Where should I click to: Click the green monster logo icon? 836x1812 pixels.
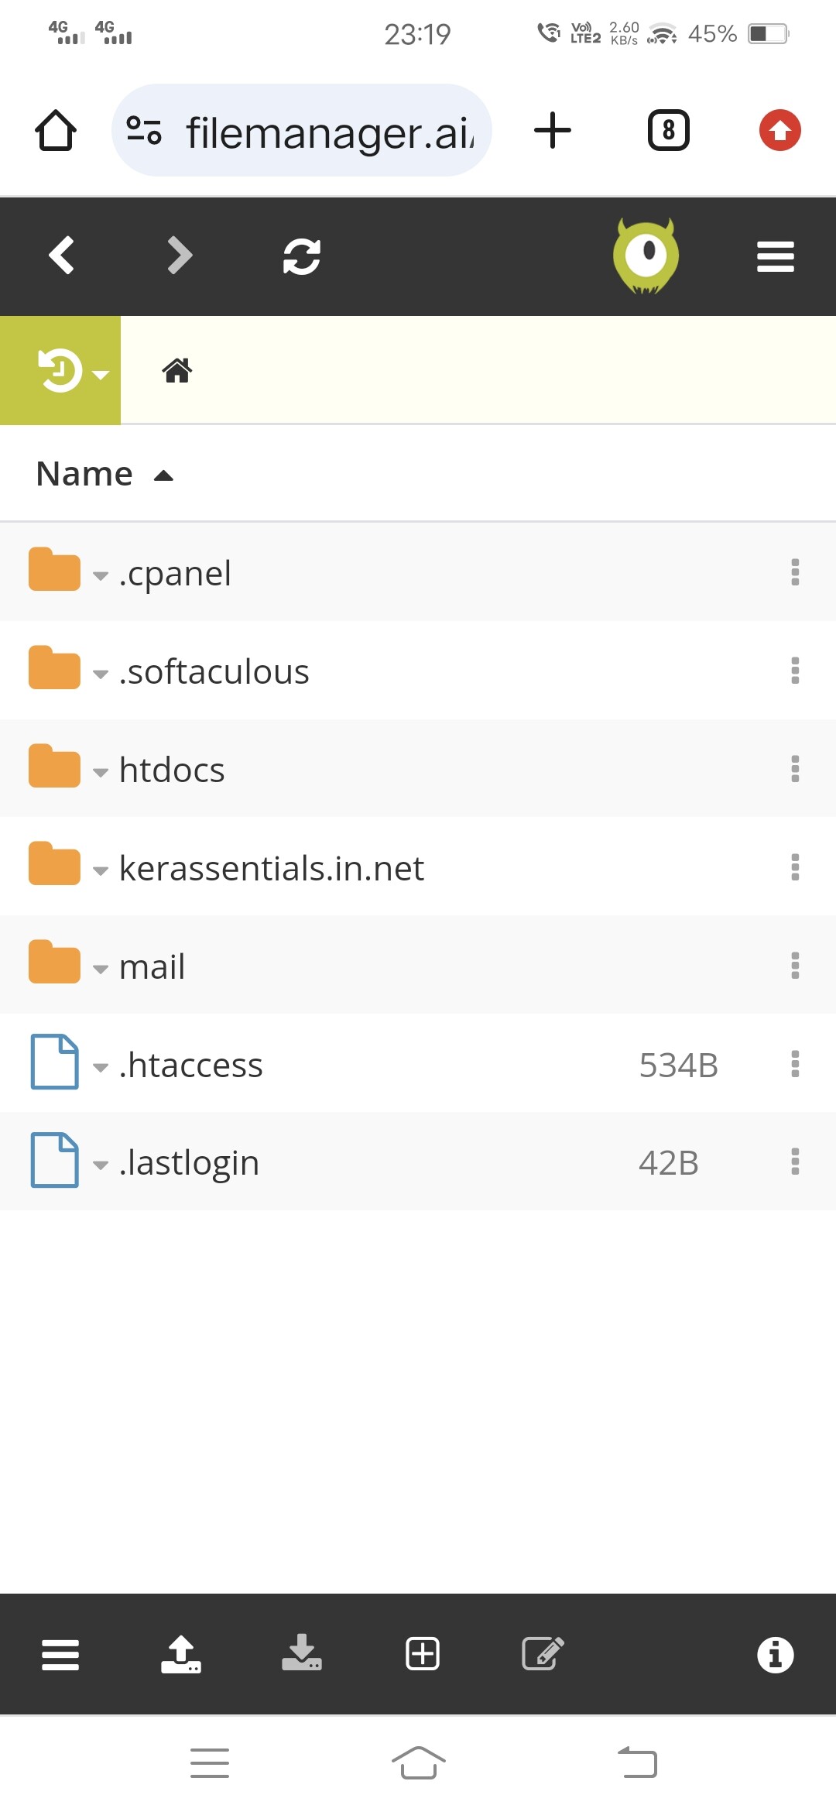tap(646, 256)
